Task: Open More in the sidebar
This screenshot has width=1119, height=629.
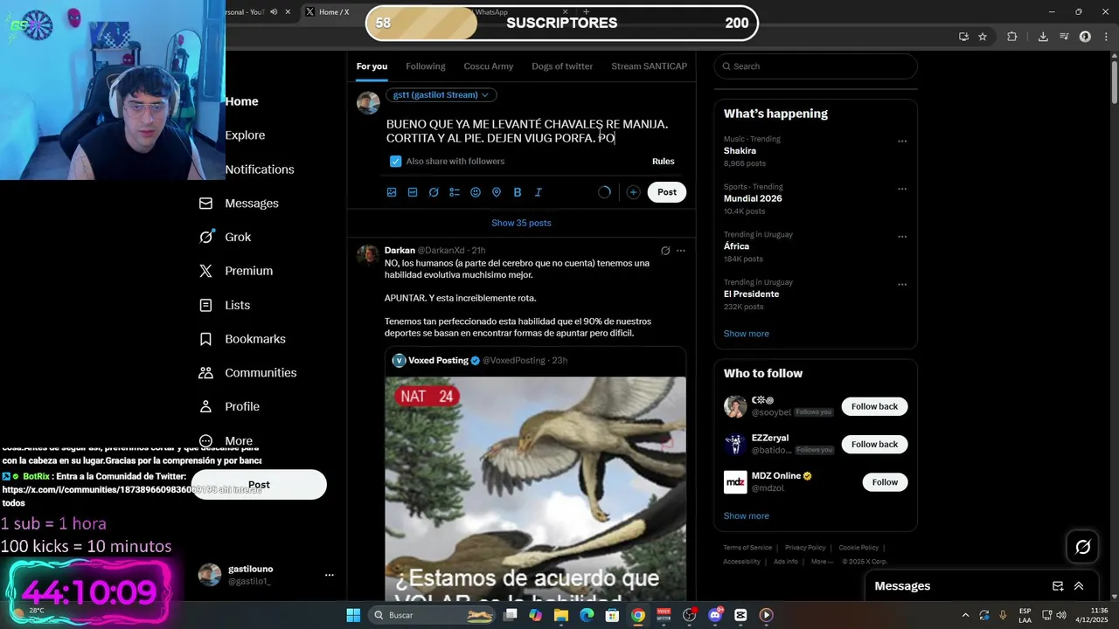Action: tap(227, 441)
